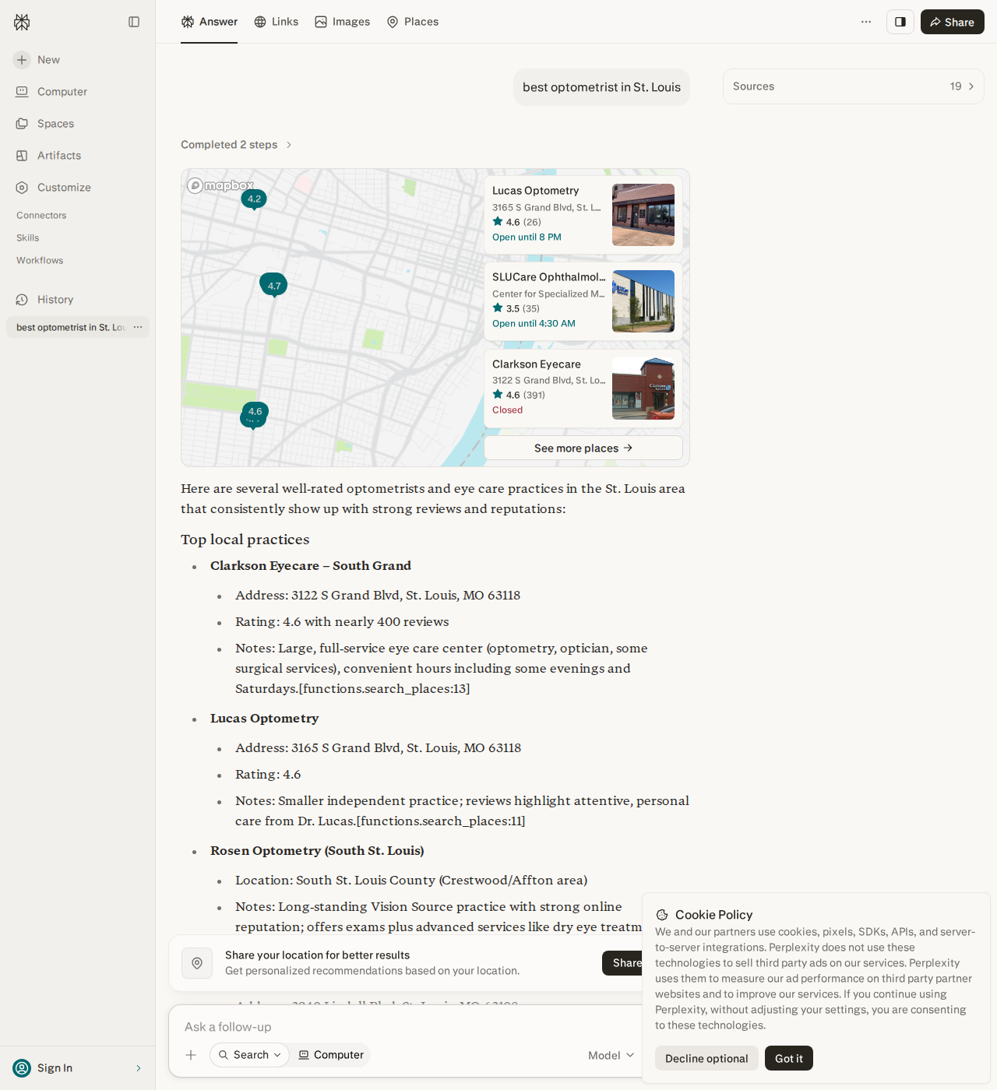Open the Search mode dropdown
997x1090 pixels.
(249, 1055)
